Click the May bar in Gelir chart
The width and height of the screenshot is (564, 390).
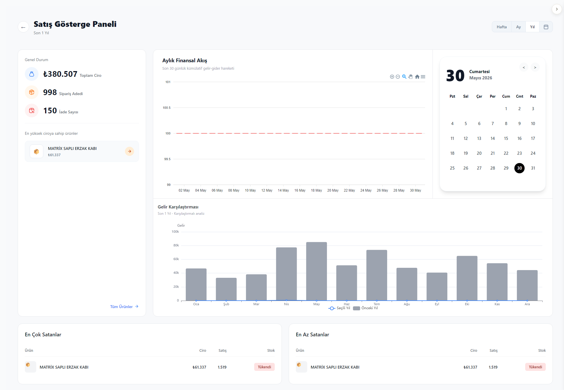(317, 271)
